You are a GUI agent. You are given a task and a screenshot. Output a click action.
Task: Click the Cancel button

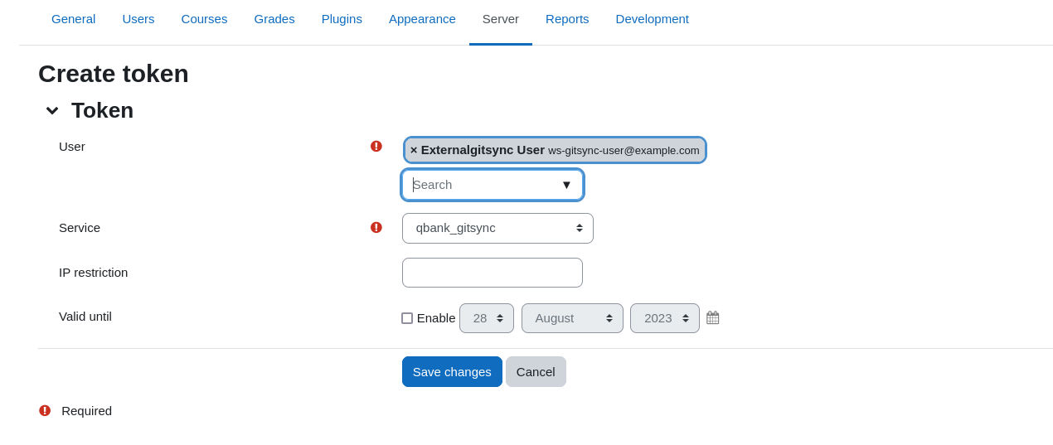(x=536, y=372)
